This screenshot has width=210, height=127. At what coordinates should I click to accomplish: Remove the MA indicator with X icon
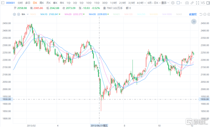tap(19, 14)
